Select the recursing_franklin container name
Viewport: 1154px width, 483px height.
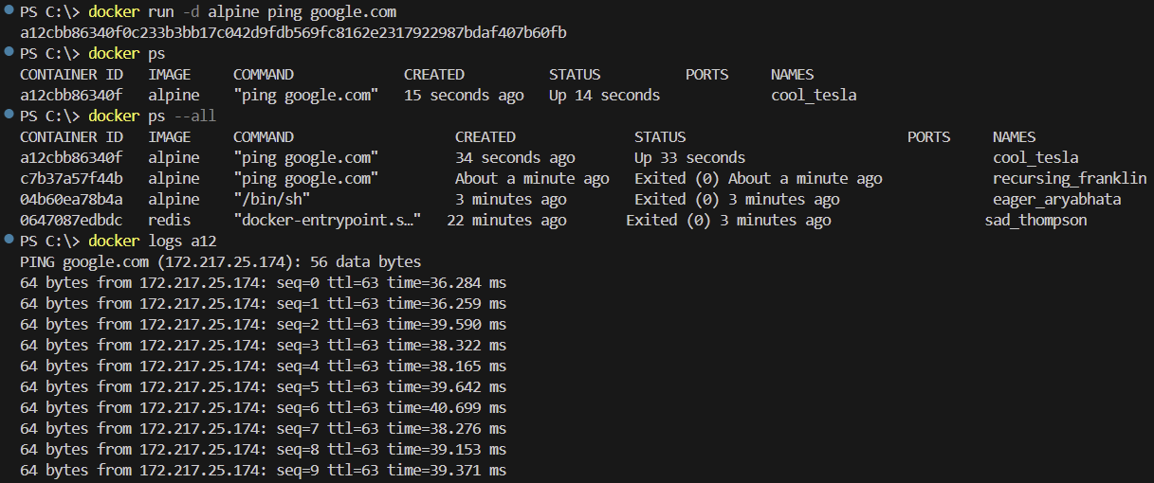point(1070,179)
